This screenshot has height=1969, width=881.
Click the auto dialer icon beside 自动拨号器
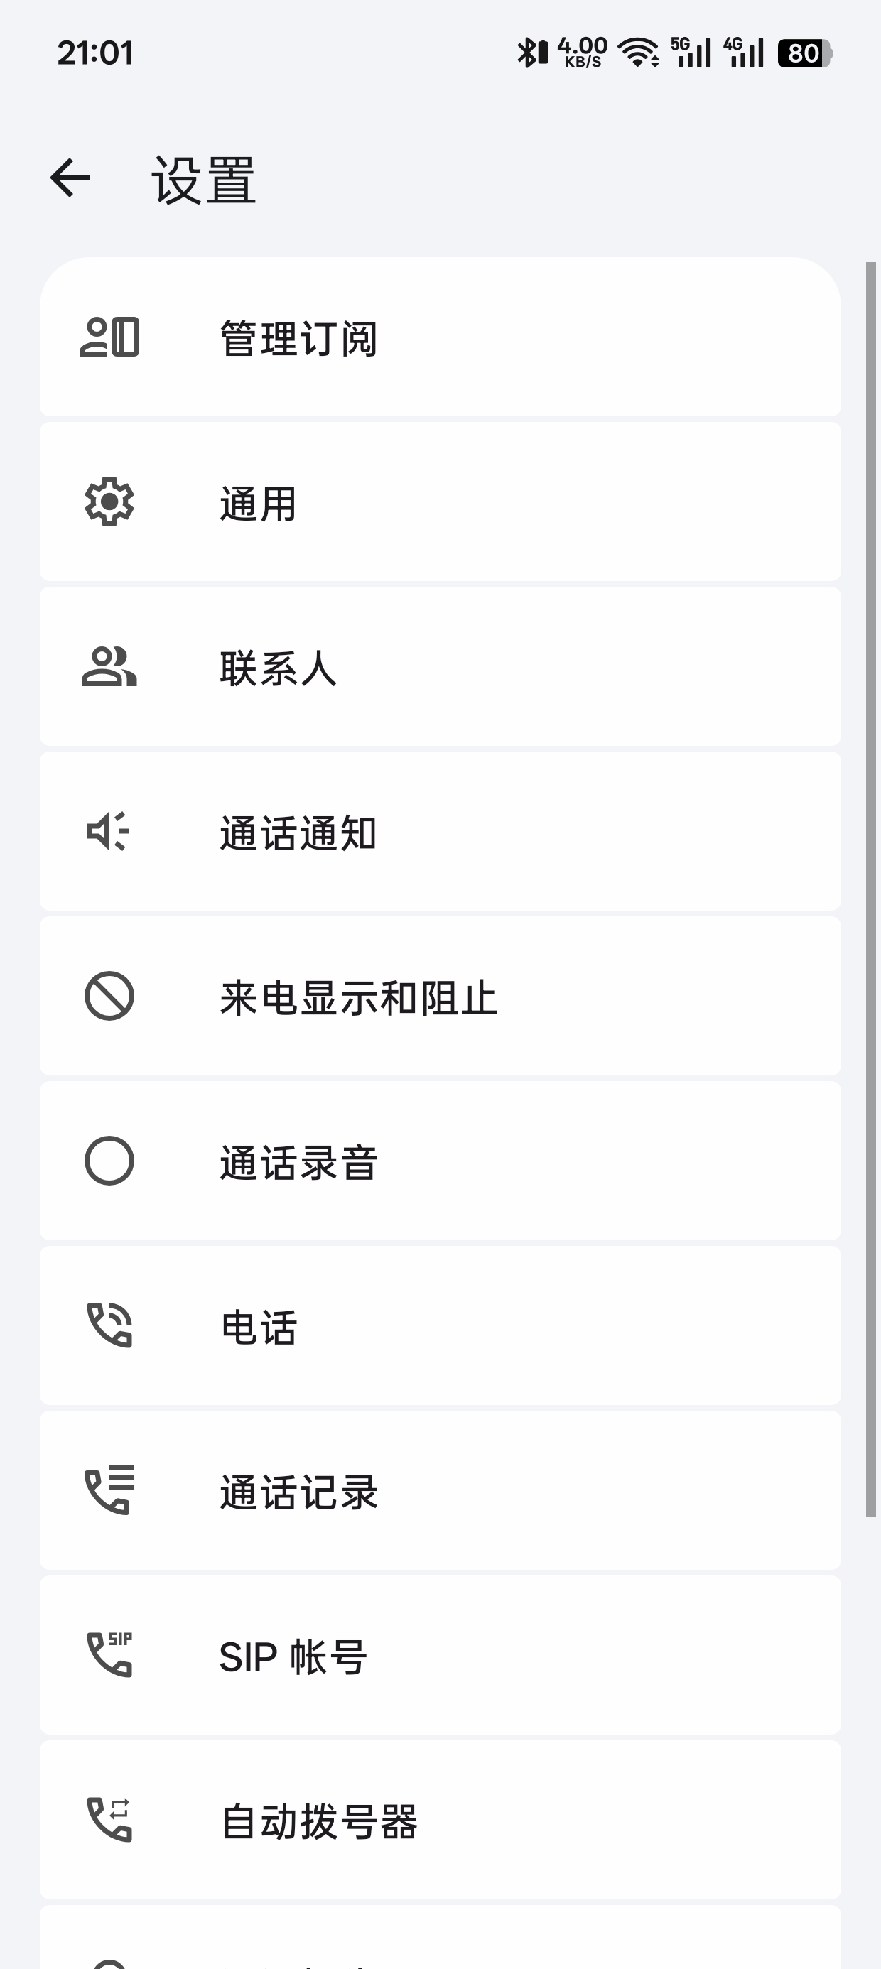point(109,1819)
